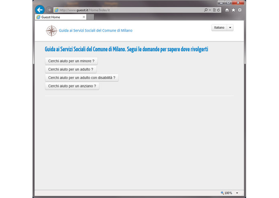Click the page site icon in address bar

pyautogui.click(x=56, y=10)
